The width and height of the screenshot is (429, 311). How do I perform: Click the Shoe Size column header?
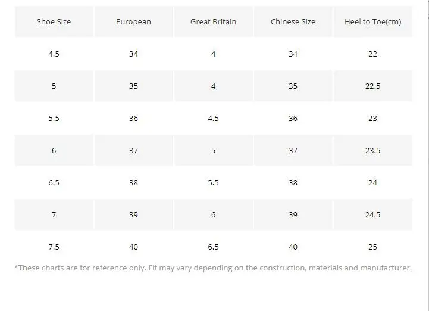click(x=54, y=21)
